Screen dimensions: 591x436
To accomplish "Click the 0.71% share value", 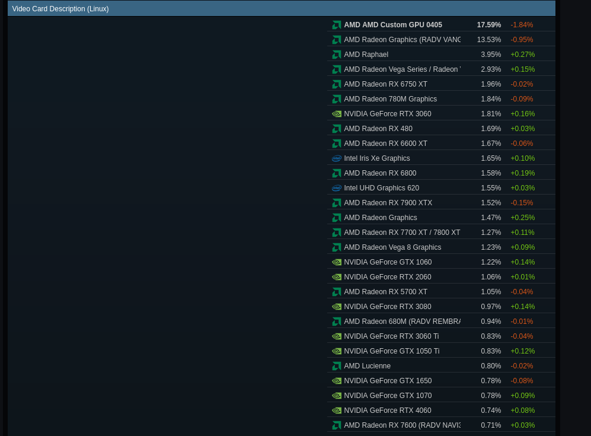I will click(491, 425).
